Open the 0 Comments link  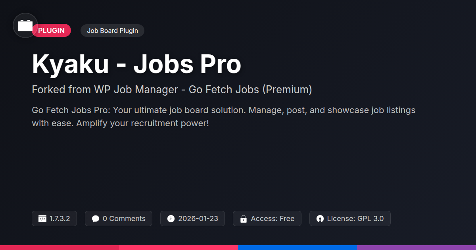[124, 219]
